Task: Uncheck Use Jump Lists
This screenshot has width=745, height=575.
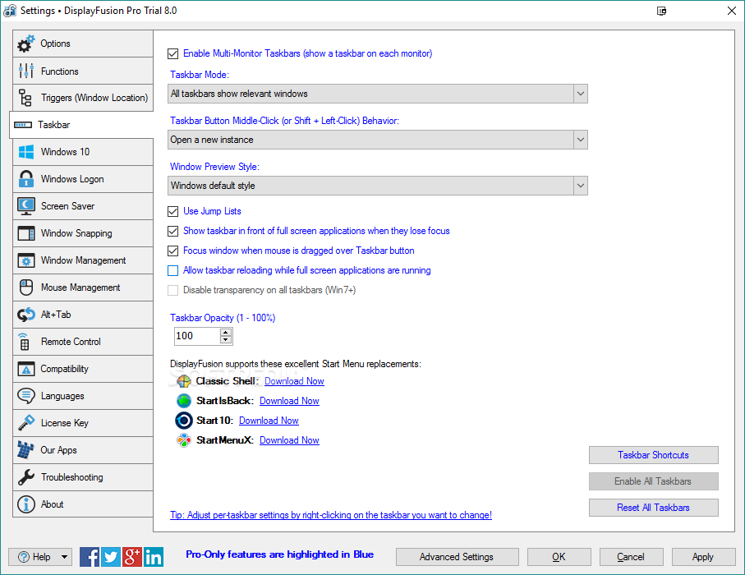Action: (x=173, y=211)
